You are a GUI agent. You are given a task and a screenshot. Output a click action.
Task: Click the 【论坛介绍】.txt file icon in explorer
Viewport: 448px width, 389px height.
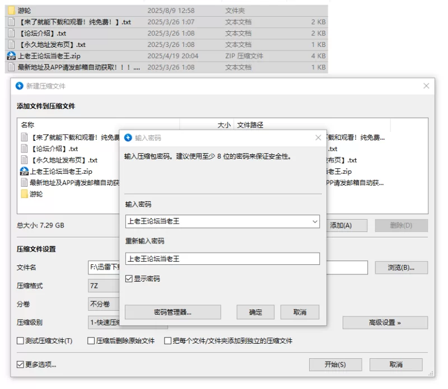[11, 33]
